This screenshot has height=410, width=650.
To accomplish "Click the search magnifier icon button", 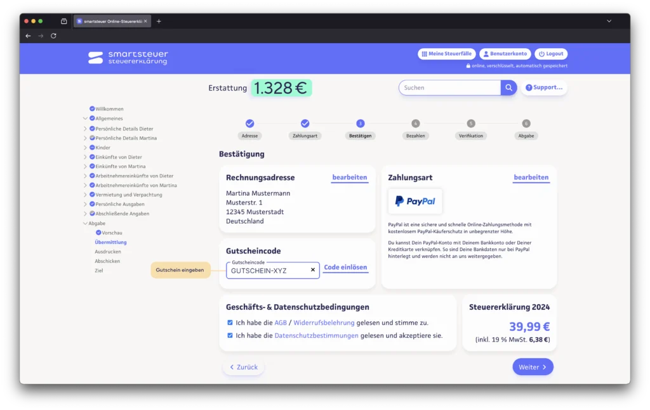I will [x=508, y=88].
